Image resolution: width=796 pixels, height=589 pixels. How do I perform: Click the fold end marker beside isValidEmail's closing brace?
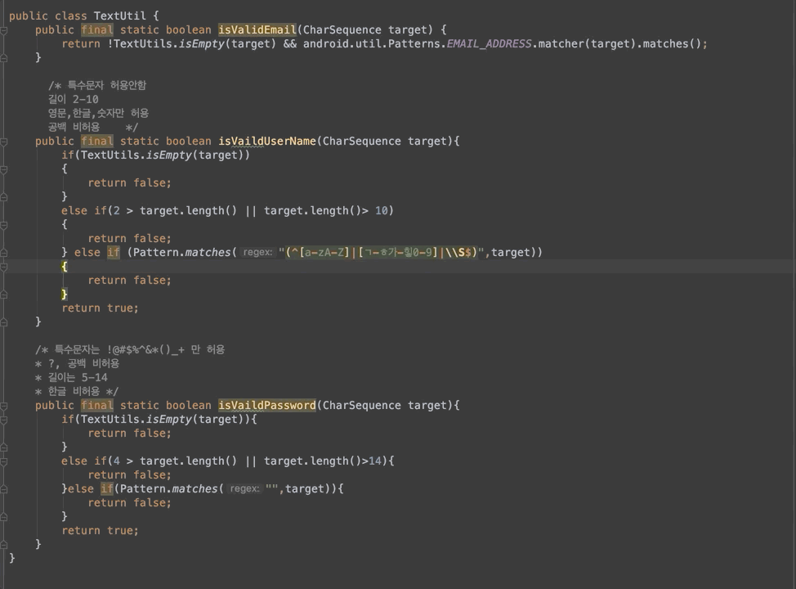click(3, 58)
